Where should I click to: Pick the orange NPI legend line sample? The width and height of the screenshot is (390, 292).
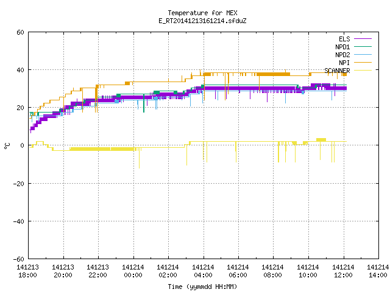tap(363, 63)
